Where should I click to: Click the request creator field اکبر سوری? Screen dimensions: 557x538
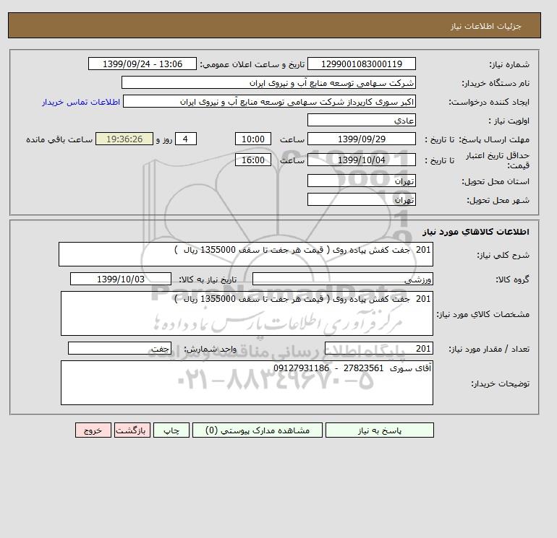coord(269,101)
